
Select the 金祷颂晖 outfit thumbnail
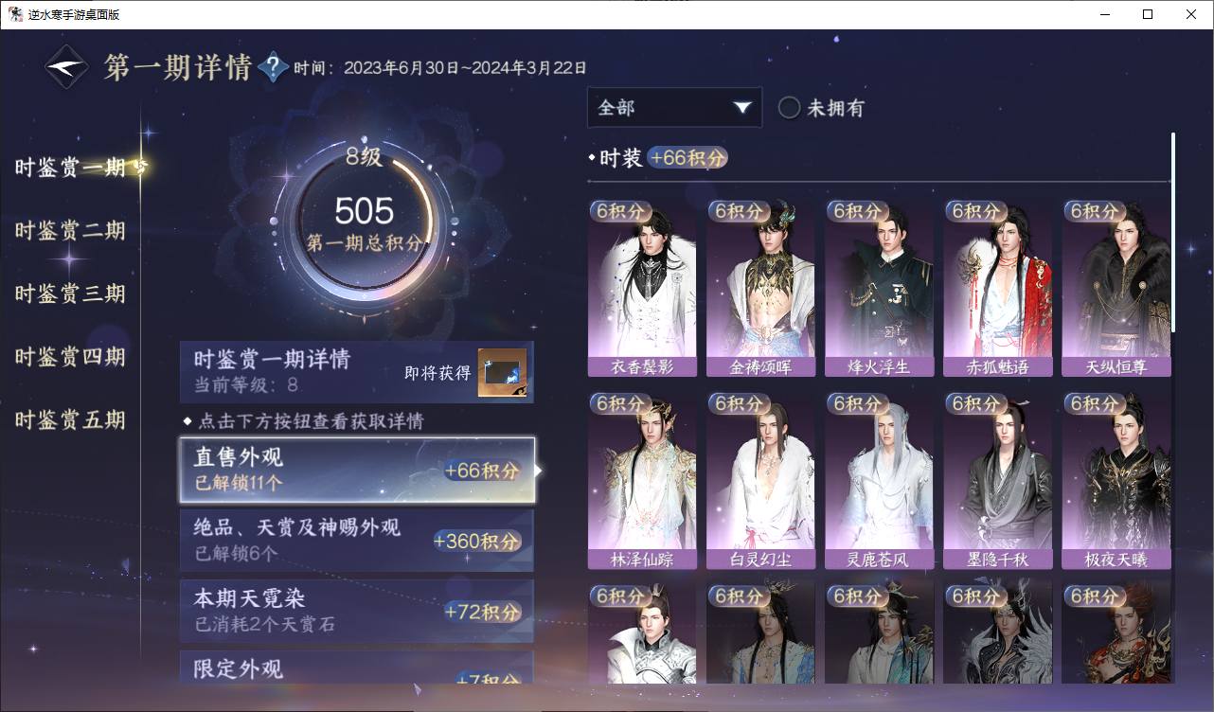pos(760,288)
